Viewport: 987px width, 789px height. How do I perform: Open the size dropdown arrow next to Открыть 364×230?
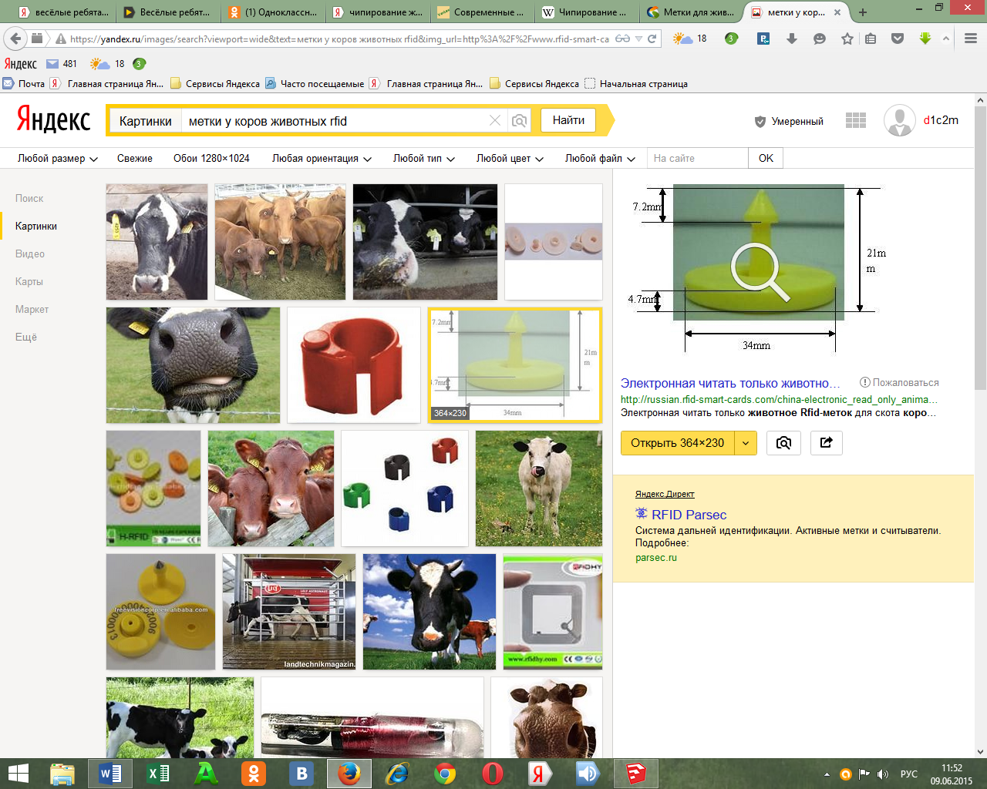click(746, 443)
